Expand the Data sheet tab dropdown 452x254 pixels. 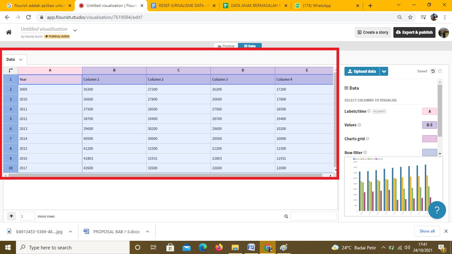click(x=21, y=60)
